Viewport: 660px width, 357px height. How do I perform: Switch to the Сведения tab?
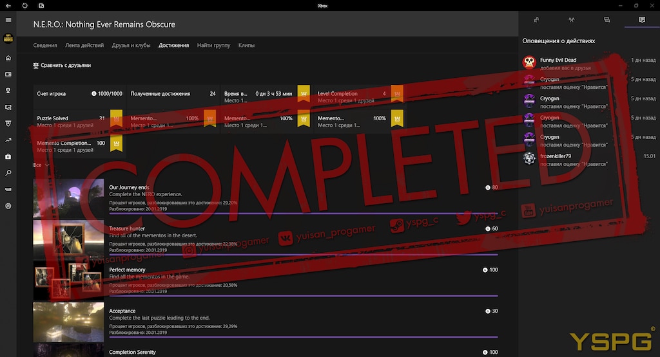[45, 46]
